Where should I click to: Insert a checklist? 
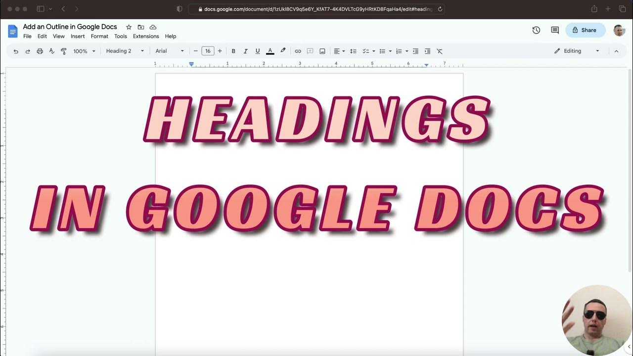click(x=366, y=51)
